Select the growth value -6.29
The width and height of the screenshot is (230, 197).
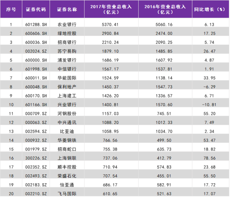[x=210, y=87]
